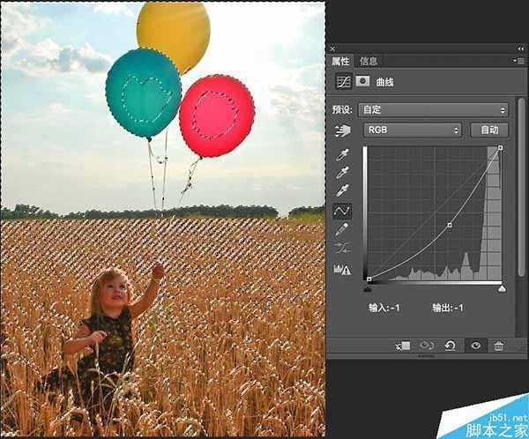
Task: Click the black point input slider triangle
Action: (368, 289)
